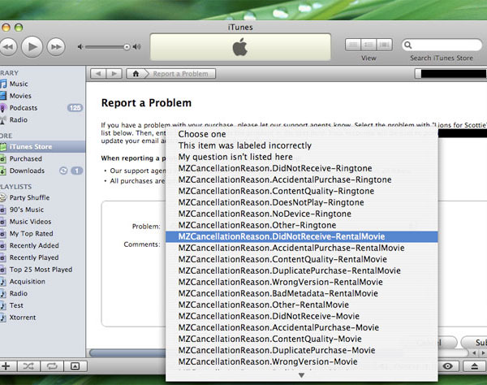Select 'Choose one' in the dropdown

[x=302, y=134]
